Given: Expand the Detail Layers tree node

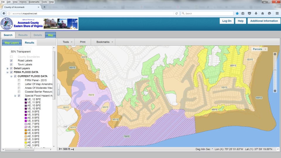Looking at the screenshot, I should [x=7, y=68].
